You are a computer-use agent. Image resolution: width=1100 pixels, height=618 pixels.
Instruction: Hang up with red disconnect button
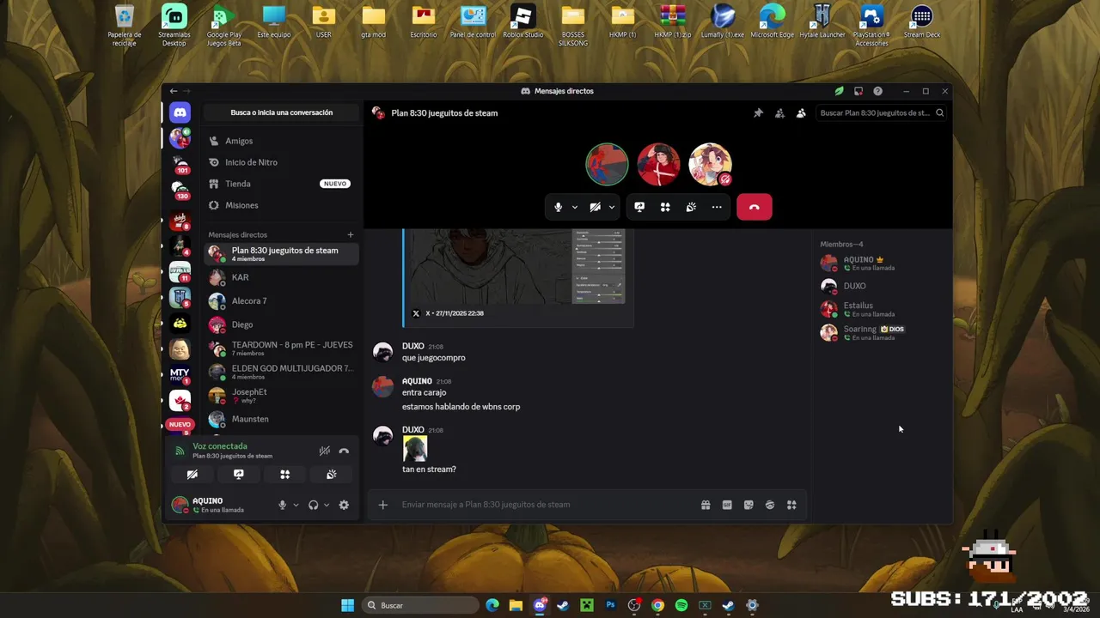click(x=755, y=207)
